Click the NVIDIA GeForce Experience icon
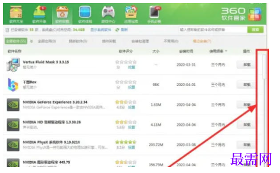Image resolution: width=280 pixels, height=173 pixels. click(x=13, y=105)
